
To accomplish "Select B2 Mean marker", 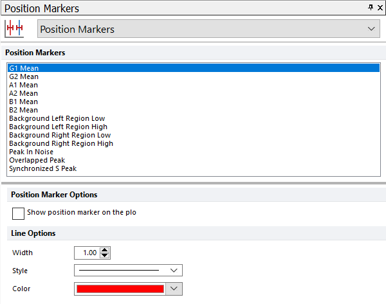I will (x=194, y=110).
